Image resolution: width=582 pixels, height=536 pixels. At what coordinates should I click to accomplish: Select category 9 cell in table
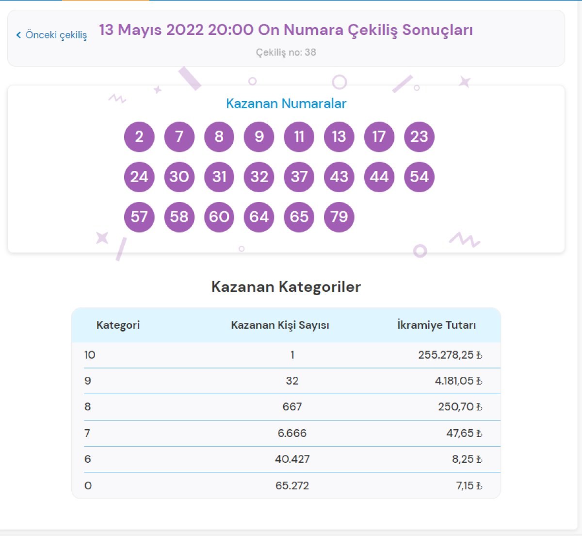click(x=88, y=381)
